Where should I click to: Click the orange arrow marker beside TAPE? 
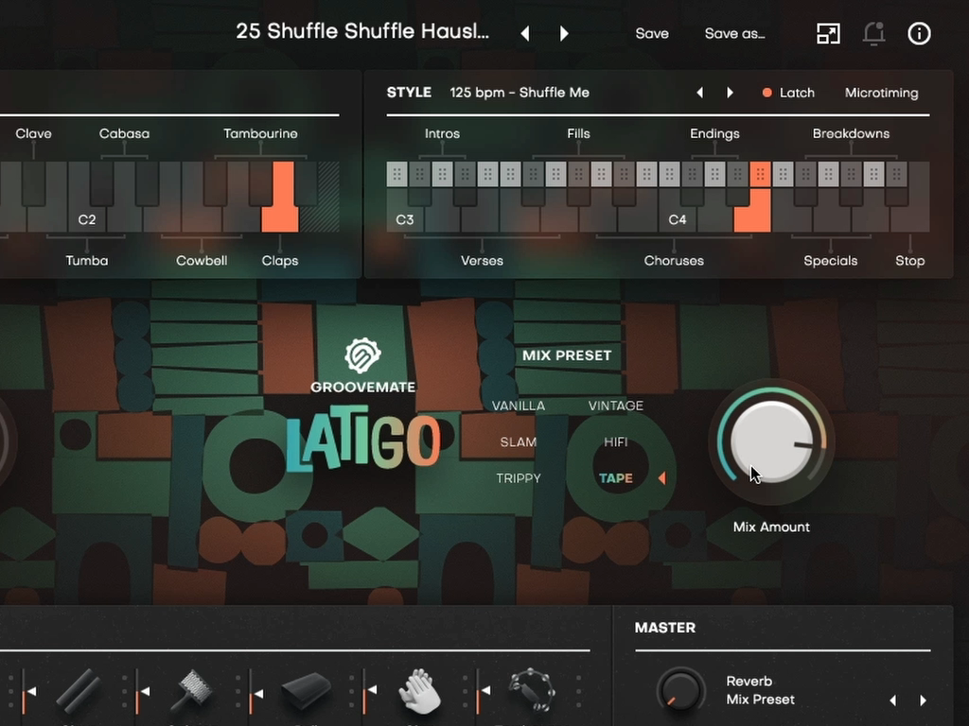click(x=661, y=477)
